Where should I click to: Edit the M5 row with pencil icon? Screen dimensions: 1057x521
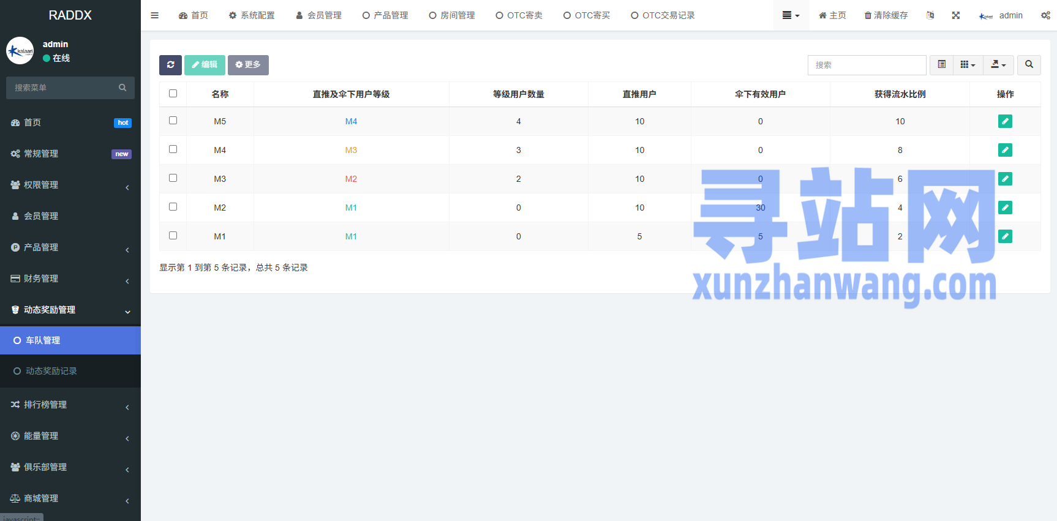click(x=1005, y=121)
